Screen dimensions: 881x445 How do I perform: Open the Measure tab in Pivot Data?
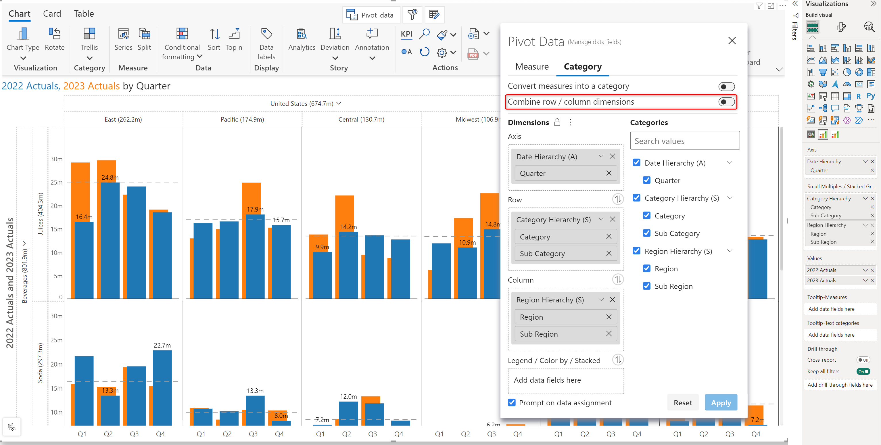(x=532, y=66)
